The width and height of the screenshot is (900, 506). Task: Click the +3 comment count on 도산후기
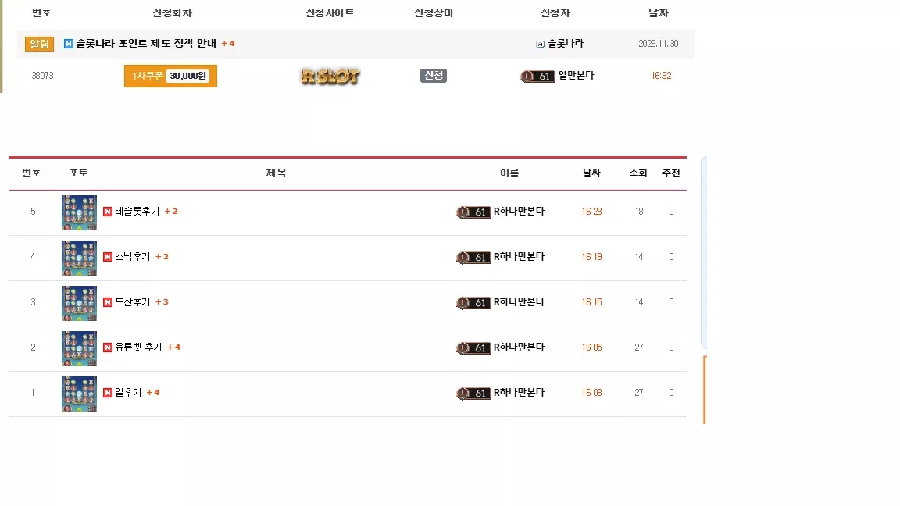click(x=162, y=301)
